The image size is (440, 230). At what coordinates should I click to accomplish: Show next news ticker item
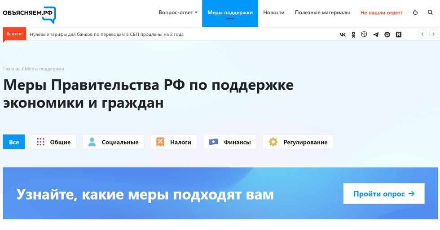coord(433,34)
